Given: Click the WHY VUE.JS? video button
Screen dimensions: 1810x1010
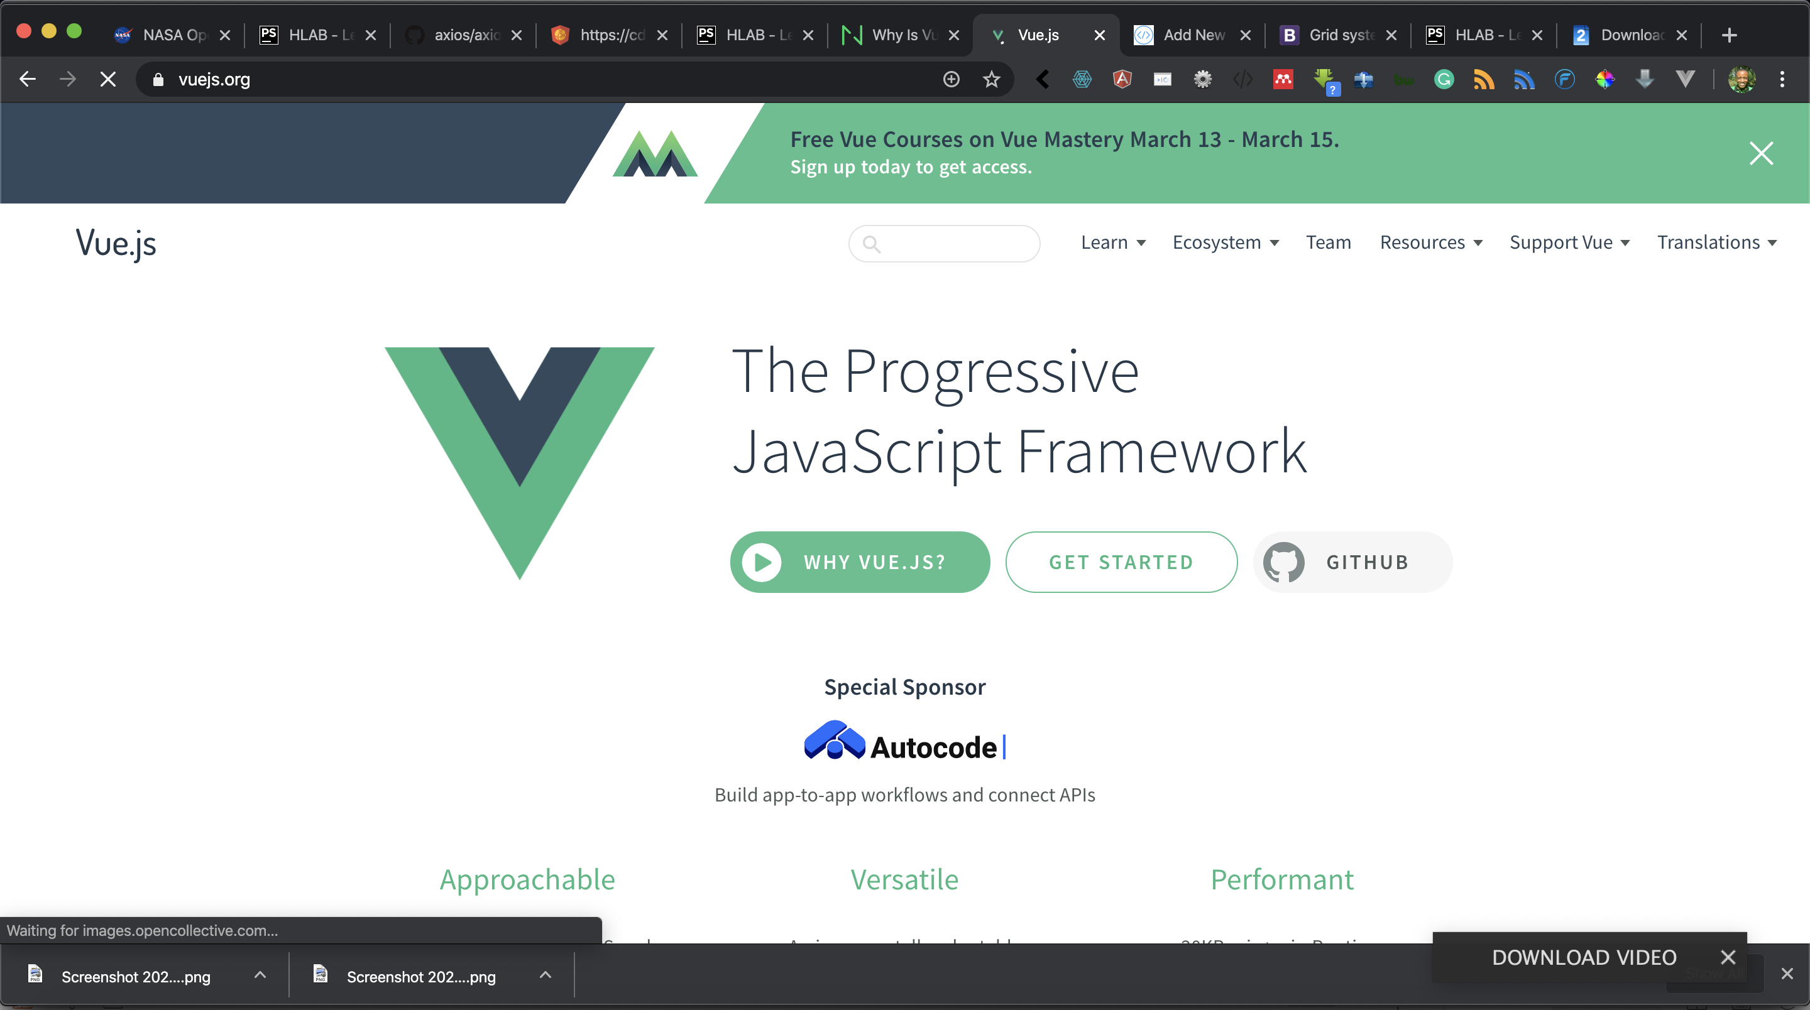Looking at the screenshot, I should (860, 562).
